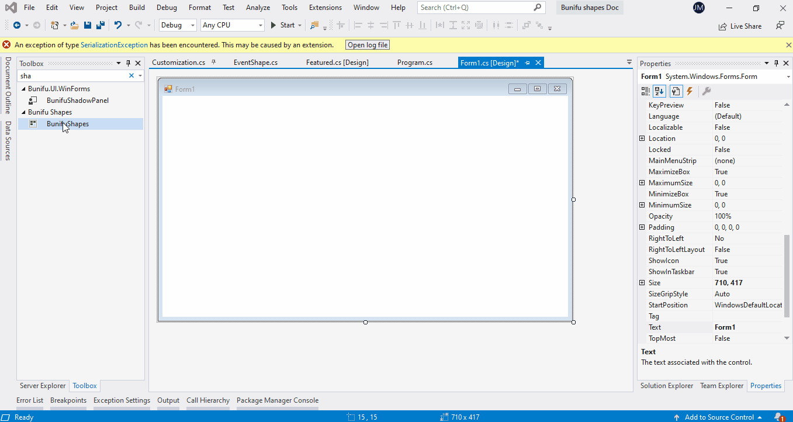This screenshot has width=793, height=422.
Task: Close the Toolbox panel
Action: click(x=138, y=63)
